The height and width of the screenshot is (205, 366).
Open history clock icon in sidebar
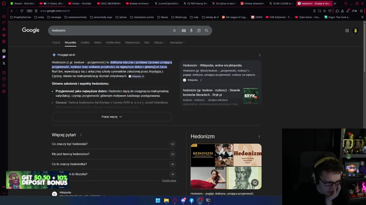(4, 79)
